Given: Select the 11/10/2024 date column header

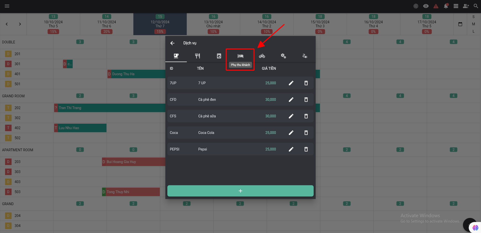Looking at the screenshot, I should 107,24.
